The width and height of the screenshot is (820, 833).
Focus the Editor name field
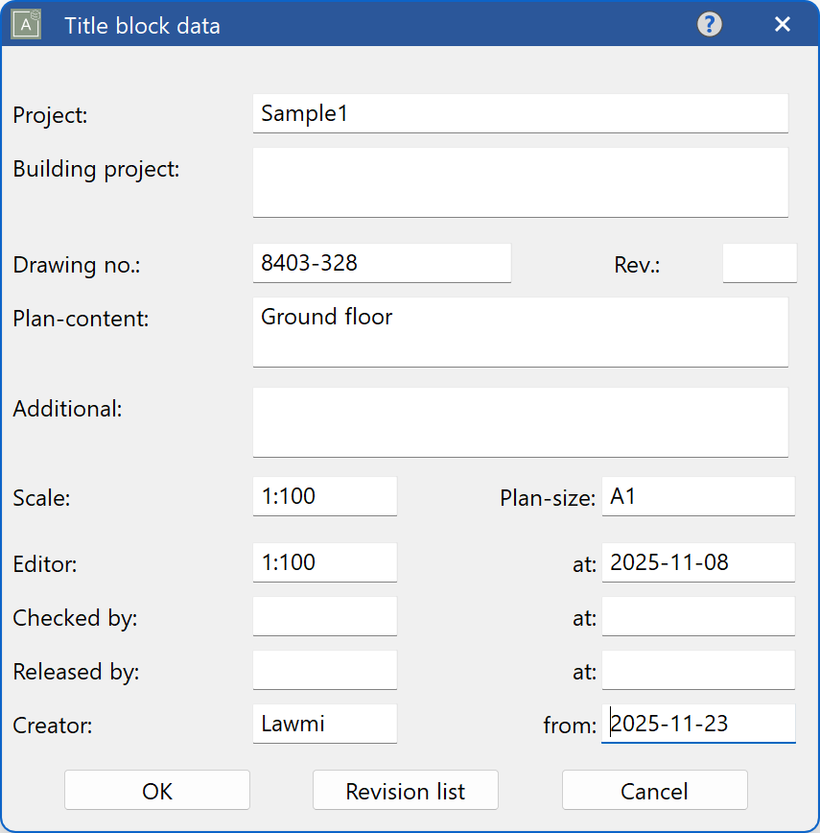click(324, 562)
